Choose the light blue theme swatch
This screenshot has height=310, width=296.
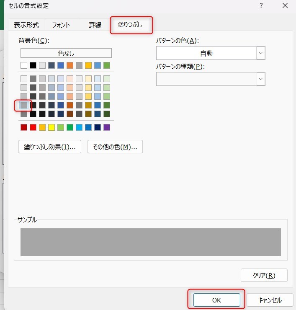point(98,65)
